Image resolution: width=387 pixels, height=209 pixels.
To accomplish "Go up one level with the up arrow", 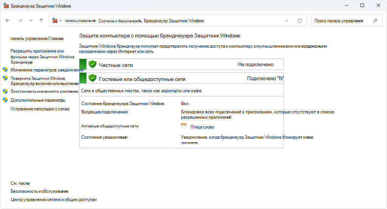I will click(41, 21).
